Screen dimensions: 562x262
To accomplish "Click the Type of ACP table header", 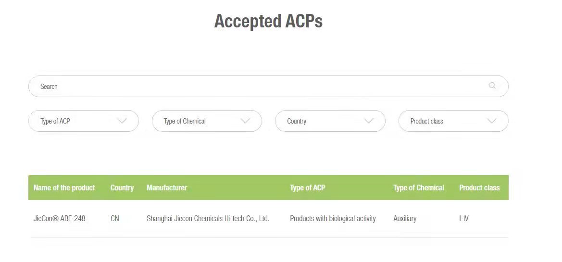I will click(x=307, y=187).
